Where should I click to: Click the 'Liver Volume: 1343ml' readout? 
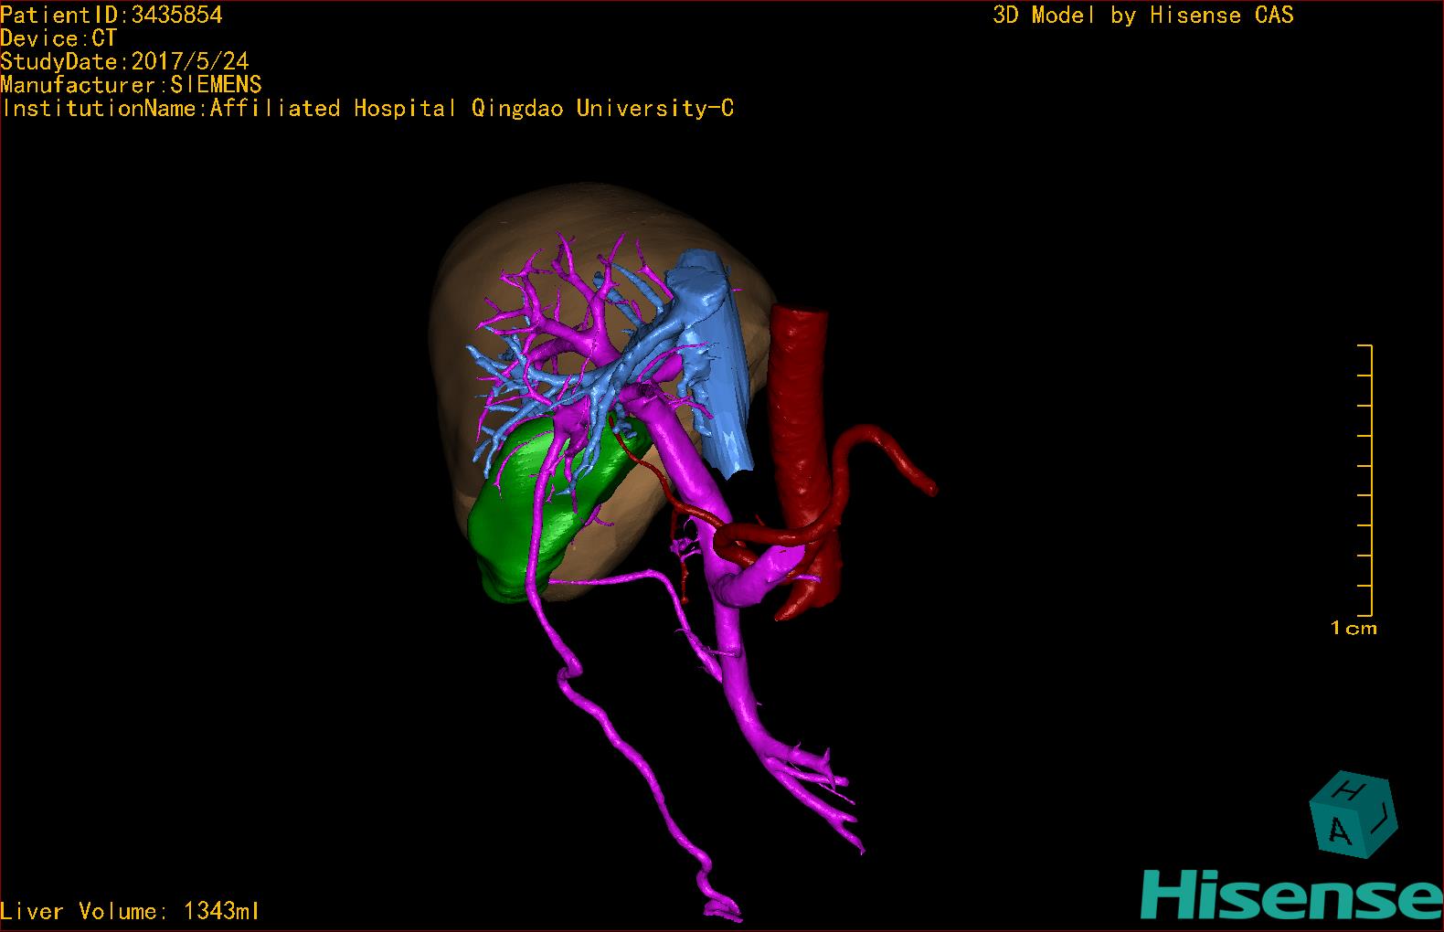131,911
